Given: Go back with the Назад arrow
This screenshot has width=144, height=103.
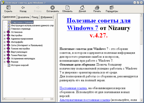Looking at the screenshot, I should click(x=23, y=8).
